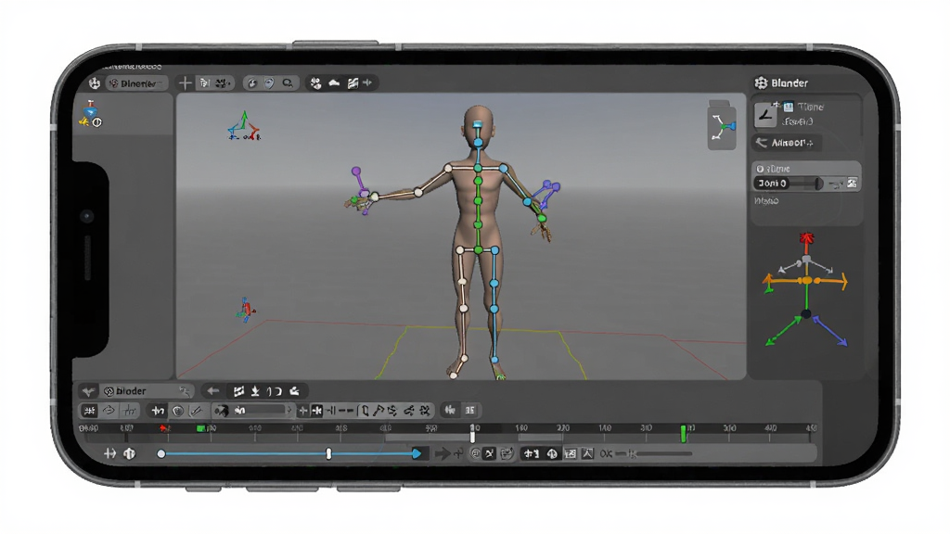
Task: Toggle the highlighted snap button in timeline toolbar
Action: 316,411
